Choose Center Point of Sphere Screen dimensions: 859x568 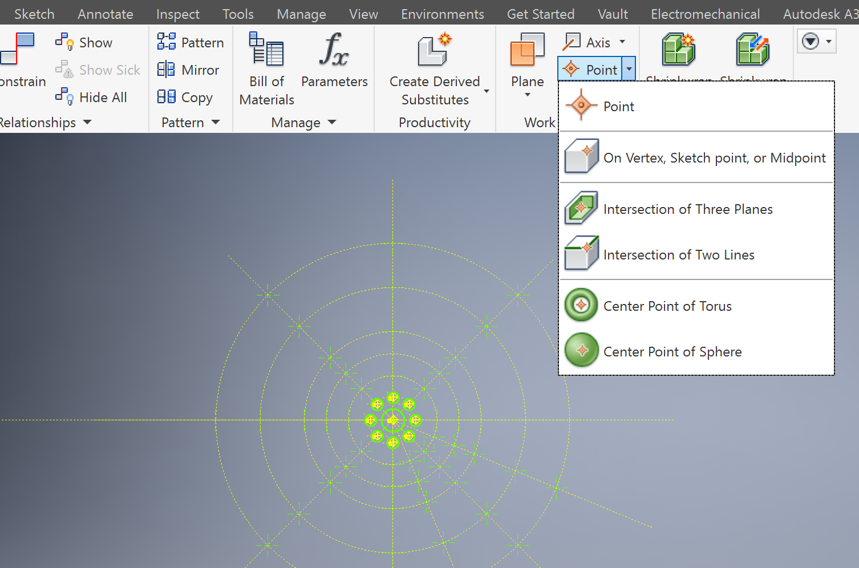click(696, 351)
